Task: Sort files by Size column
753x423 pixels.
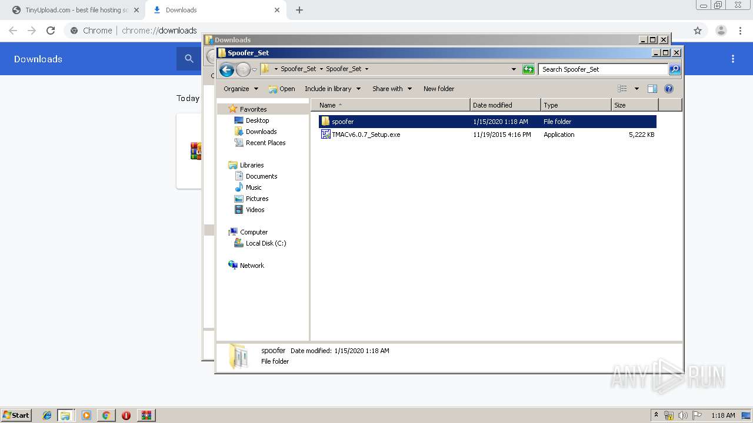Action: click(x=635, y=105)
